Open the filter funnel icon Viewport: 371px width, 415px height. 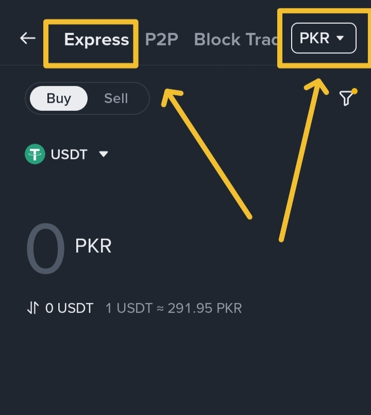pos(346,98)
